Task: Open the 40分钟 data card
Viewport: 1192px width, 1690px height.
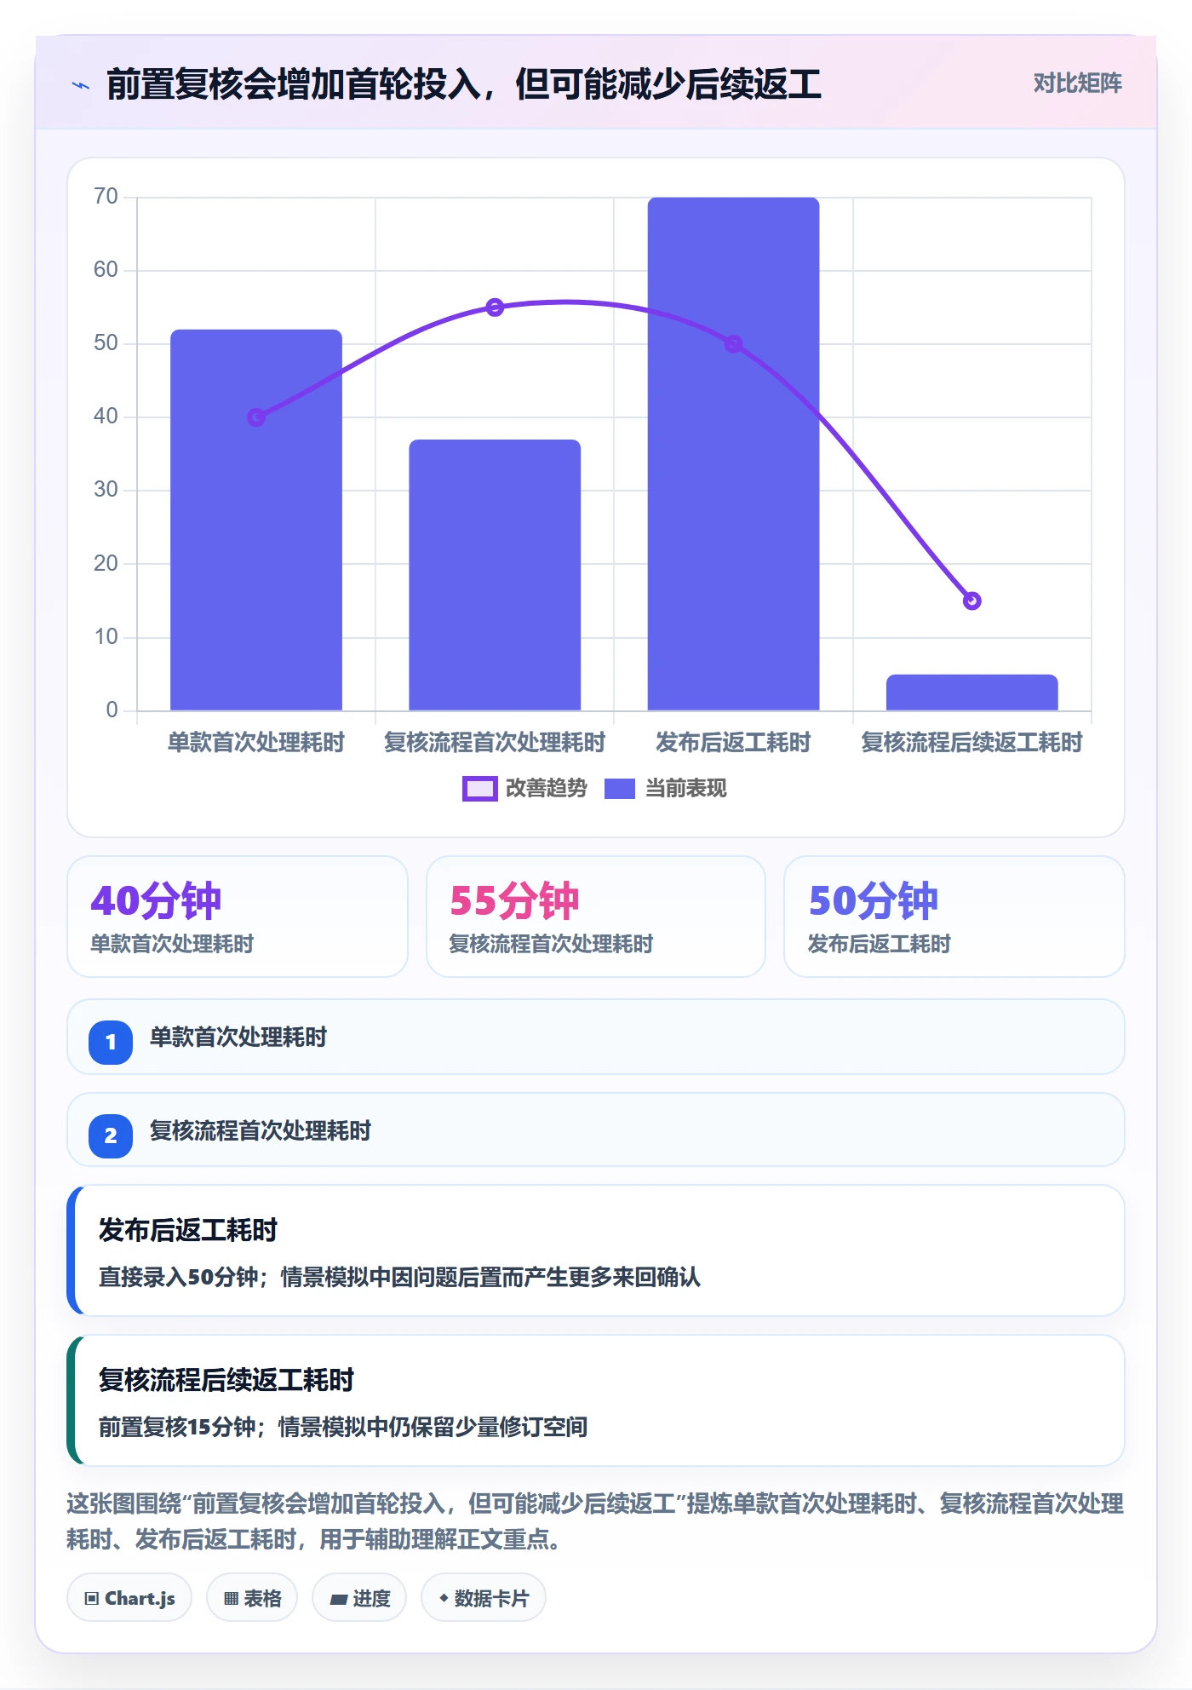Action: click(238, 917)
